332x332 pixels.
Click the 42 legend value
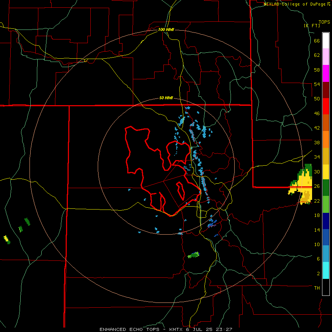317,128
